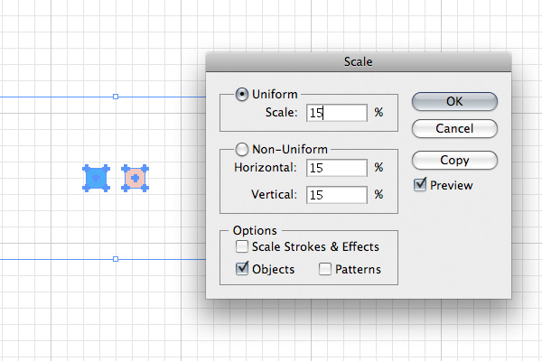Enable Scale Strokes & Effects checkbox

click(x=241, y=246)
